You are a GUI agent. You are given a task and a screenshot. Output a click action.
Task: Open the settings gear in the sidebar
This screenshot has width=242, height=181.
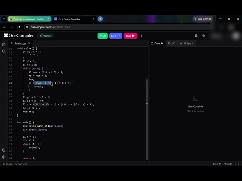point(4,157)
